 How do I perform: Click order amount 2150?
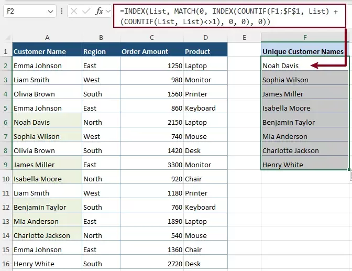(152, 120)
